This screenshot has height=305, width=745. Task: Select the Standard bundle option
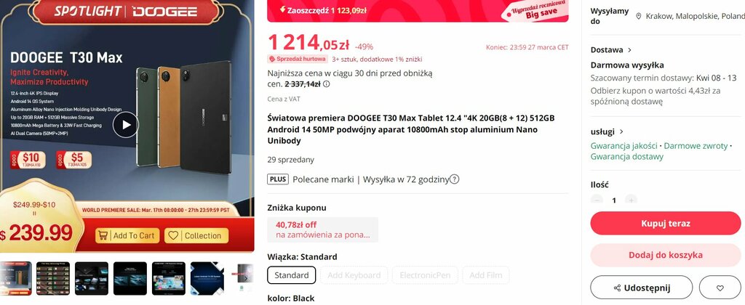click(291, 275)
